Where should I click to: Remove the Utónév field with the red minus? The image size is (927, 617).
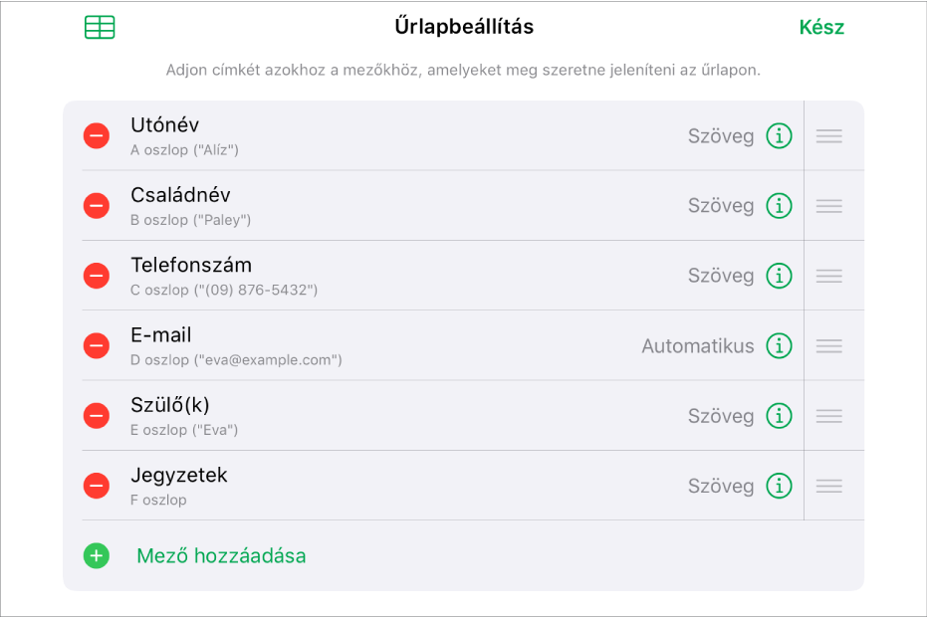coord(96,135)
